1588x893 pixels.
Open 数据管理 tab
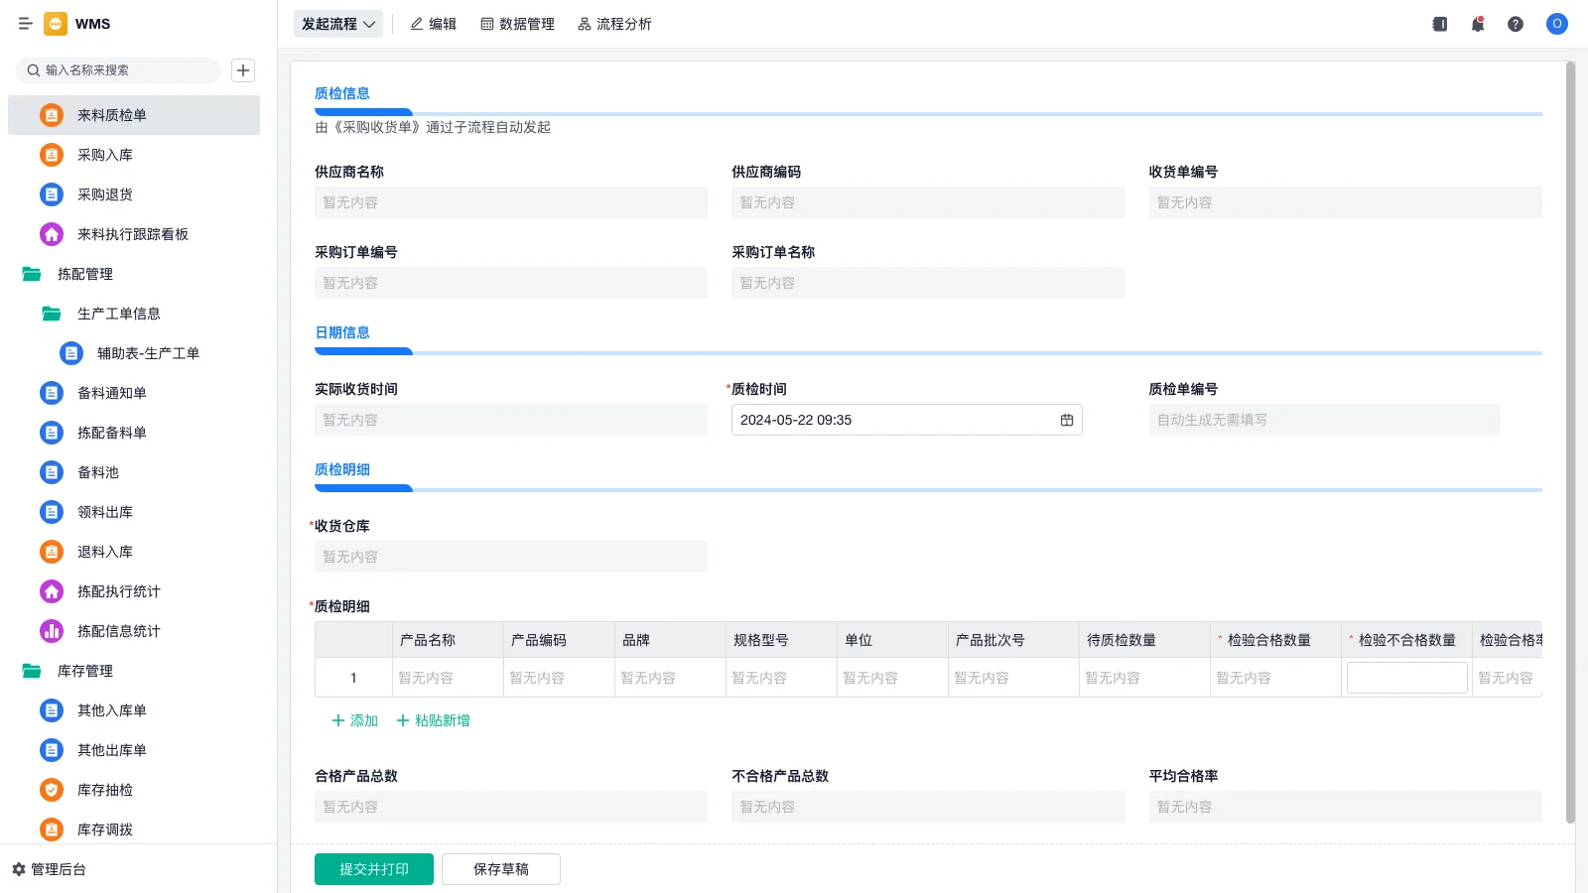(x=517, y=24)
